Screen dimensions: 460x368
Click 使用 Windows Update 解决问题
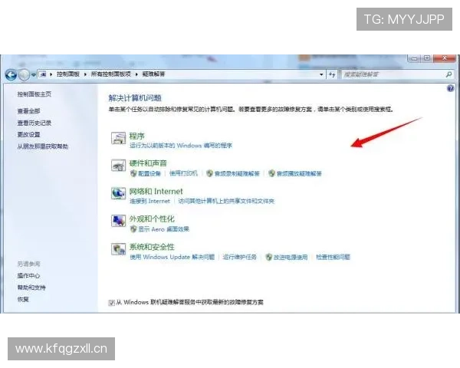(172, 257)
